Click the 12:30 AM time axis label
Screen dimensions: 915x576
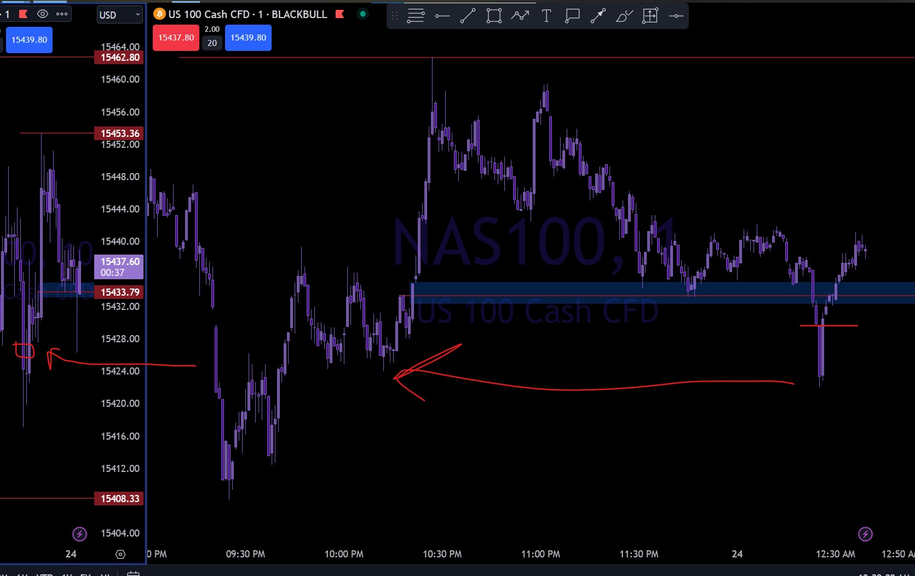click(836, 554)
